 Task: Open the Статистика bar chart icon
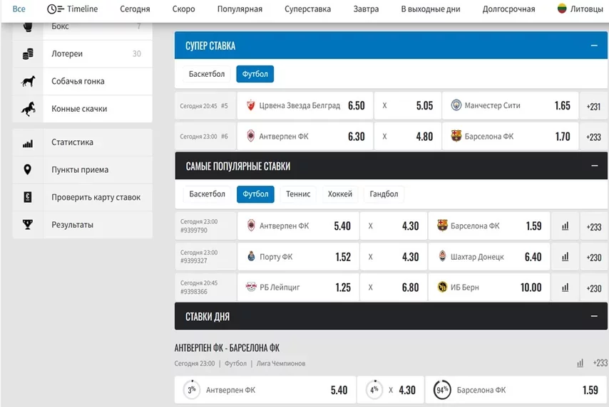(x=28, y=144)
